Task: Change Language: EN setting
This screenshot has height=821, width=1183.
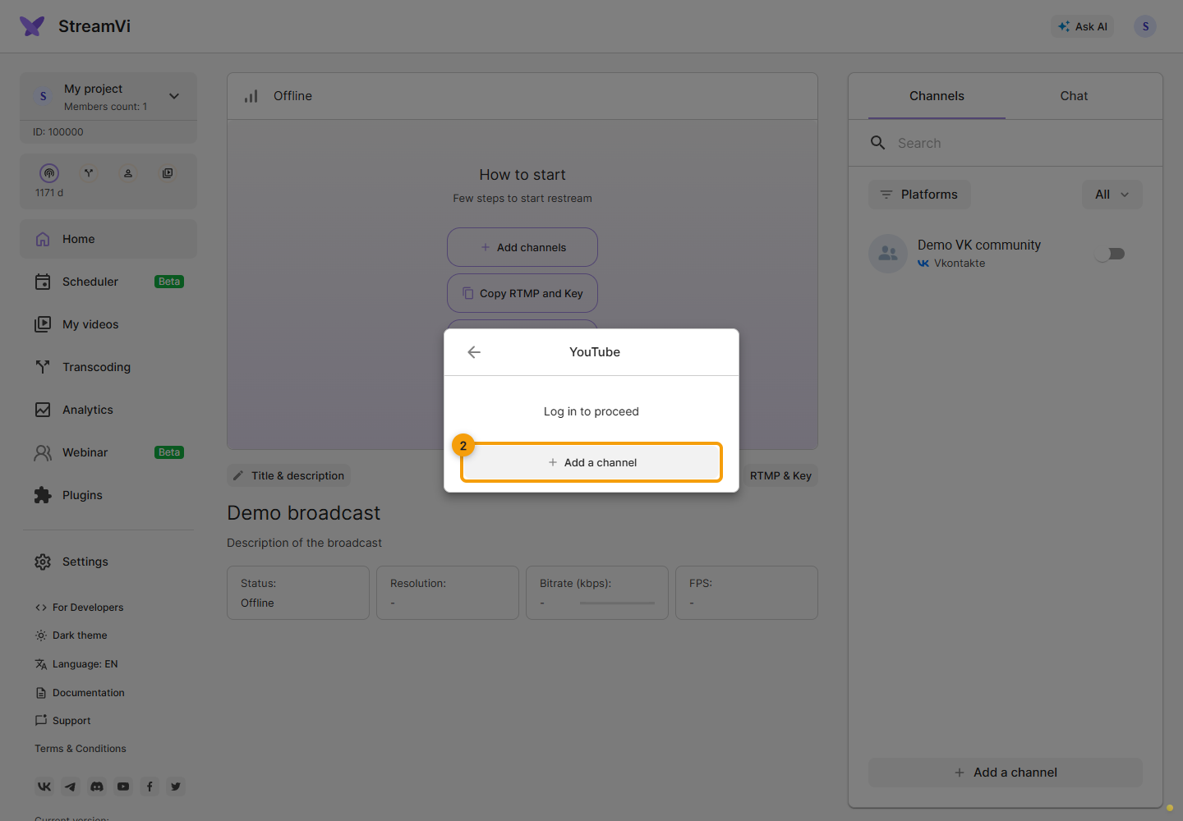Action: tap(76, 664)
